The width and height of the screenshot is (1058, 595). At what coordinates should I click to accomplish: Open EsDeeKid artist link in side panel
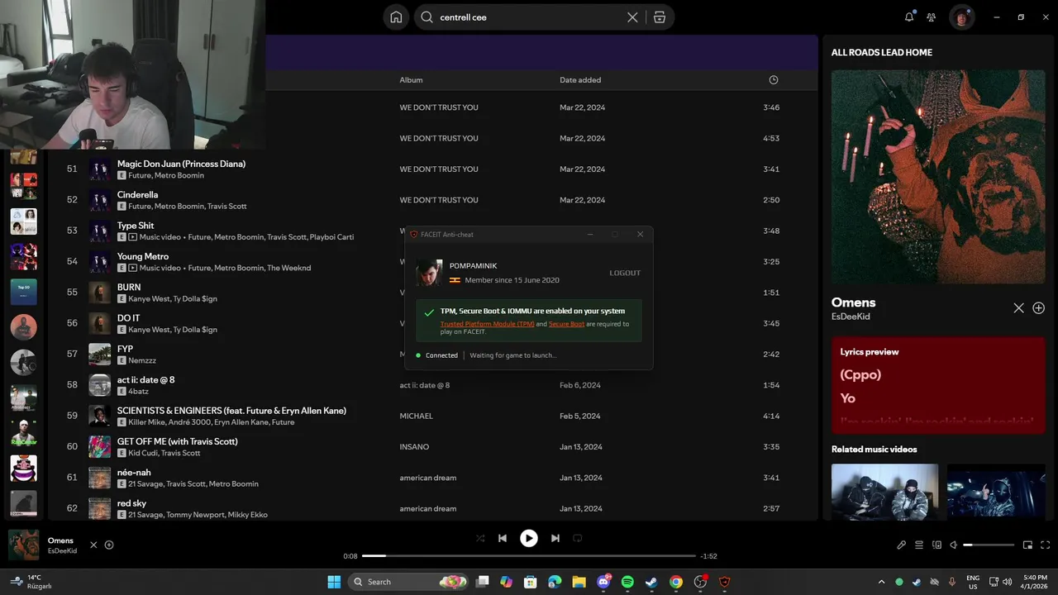[x=851, y=317]
